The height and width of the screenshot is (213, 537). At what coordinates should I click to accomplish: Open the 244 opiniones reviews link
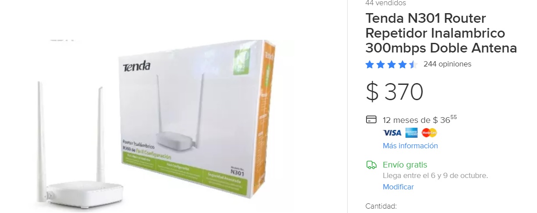[447, 64]
